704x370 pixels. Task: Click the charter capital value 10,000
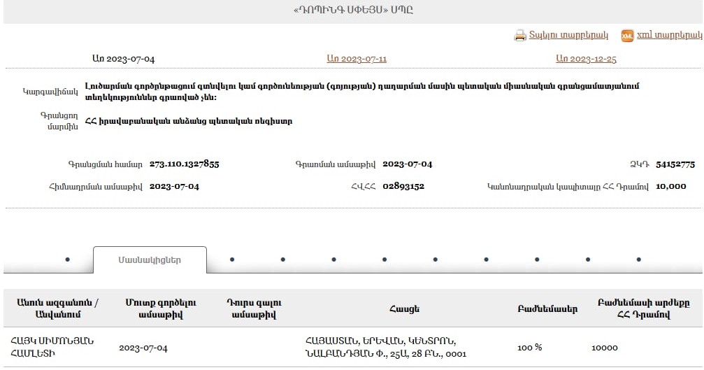[x=672, y=187]
